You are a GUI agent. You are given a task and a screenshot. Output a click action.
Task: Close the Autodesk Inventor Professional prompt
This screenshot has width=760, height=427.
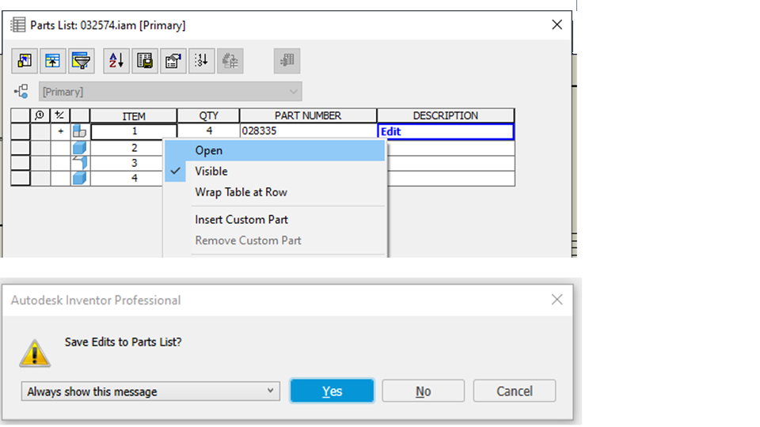557,300
